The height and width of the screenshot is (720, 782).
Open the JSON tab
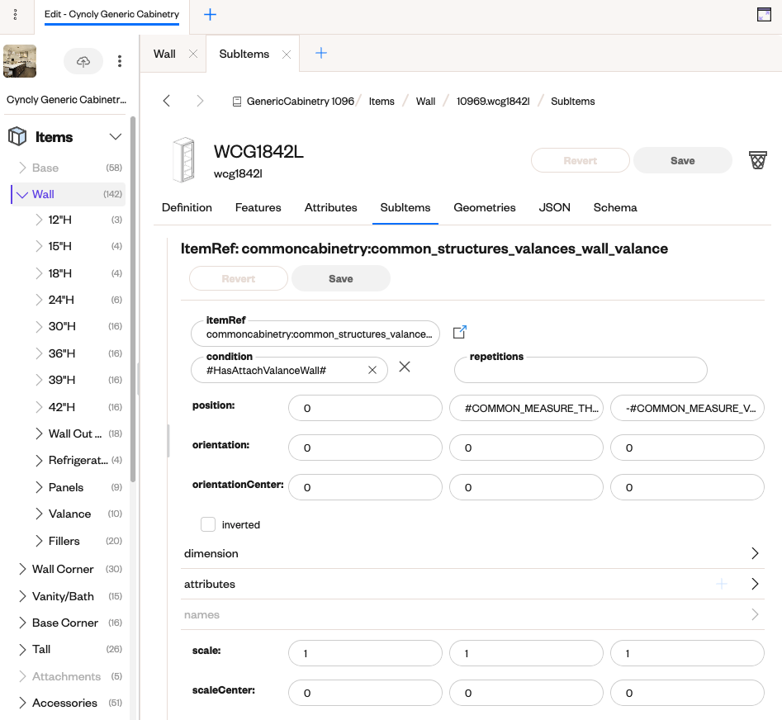pos(554,207)
